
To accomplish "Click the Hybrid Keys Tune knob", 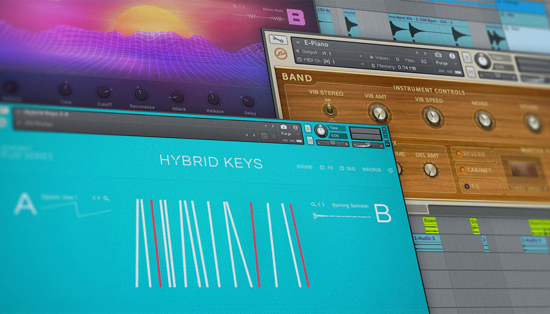I will [320, 131].
